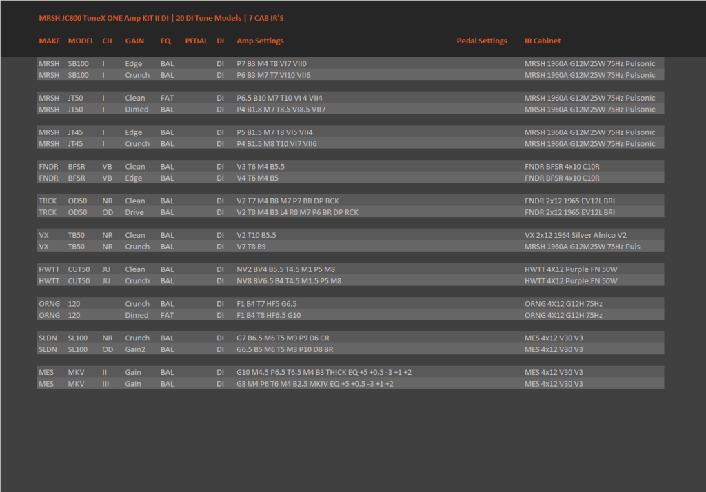Select settings cell V7 T8 B9
The height and width of the screenshot is (492, 706).
(251, 247)
